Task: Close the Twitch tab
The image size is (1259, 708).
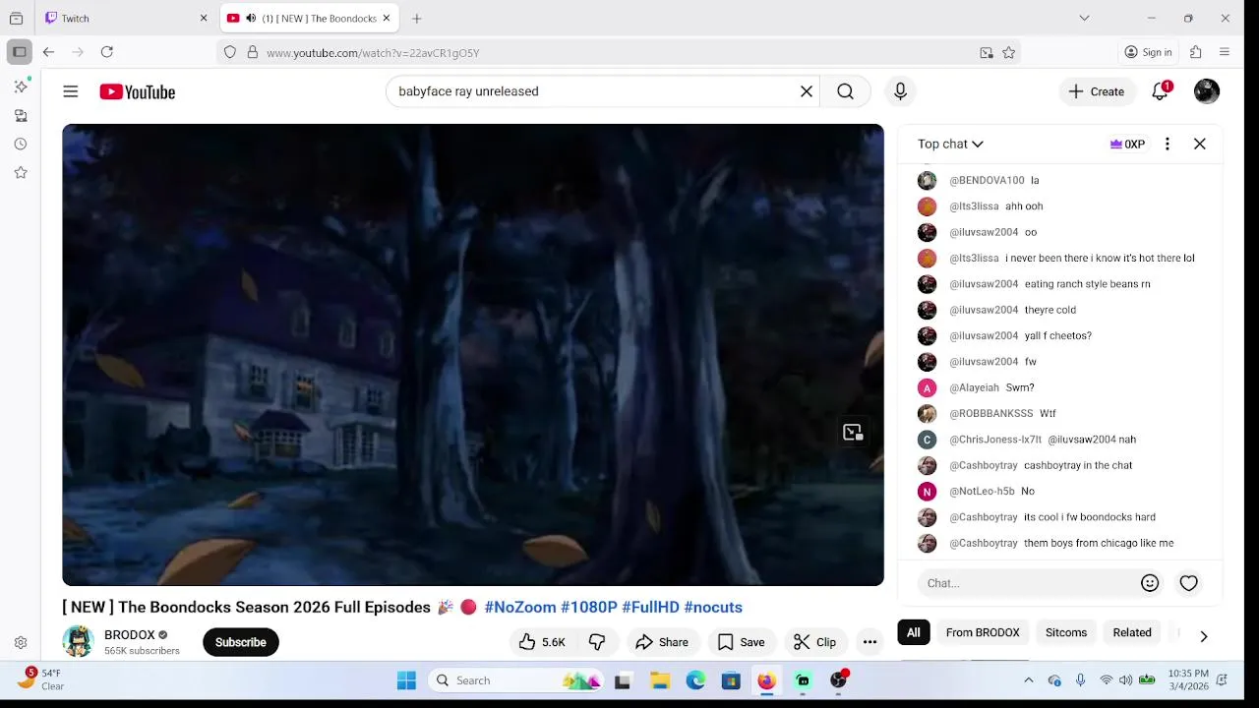Action: [204, 18]
